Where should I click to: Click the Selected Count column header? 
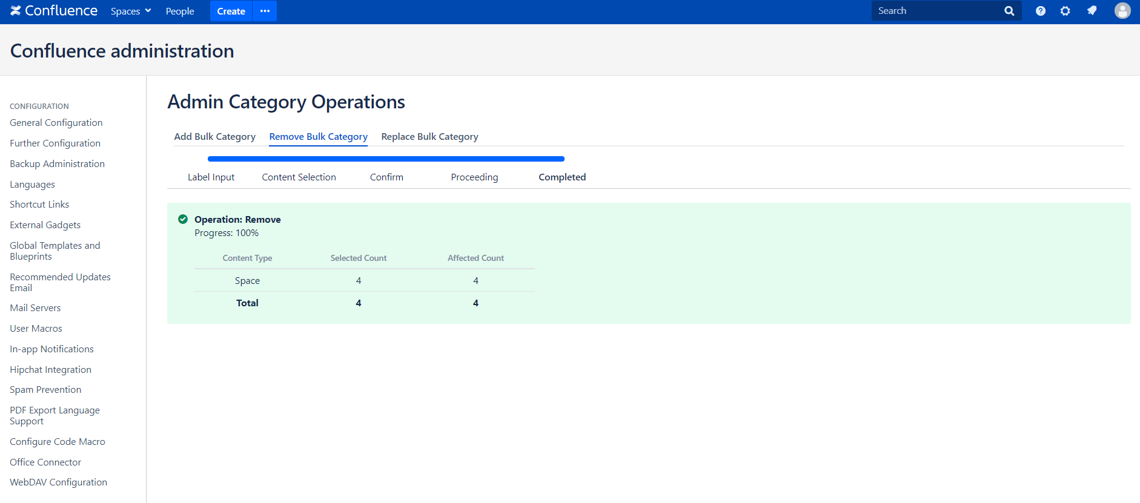tap(359, 258)
